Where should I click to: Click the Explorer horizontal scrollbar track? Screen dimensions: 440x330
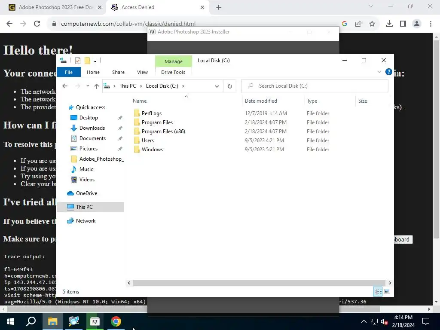[x=259, y=283]
